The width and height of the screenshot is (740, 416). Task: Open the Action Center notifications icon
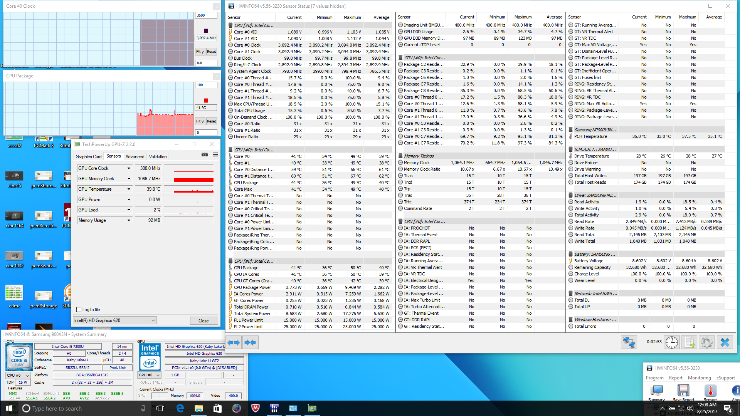coord(728,408)
